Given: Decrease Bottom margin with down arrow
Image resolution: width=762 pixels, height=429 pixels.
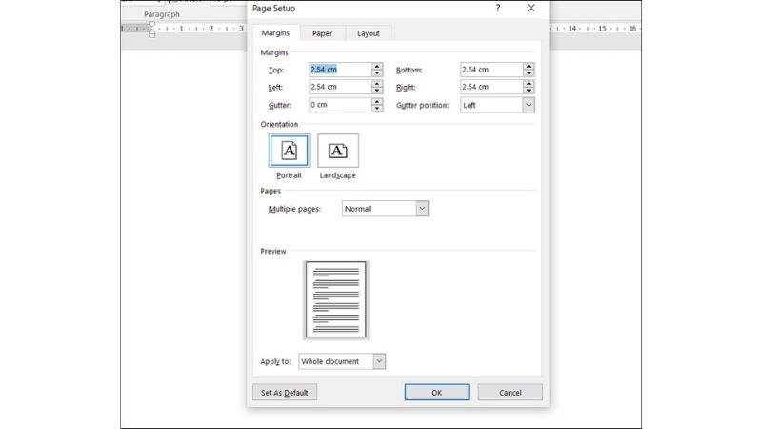Looking at the screenshot, I should 529,73.
